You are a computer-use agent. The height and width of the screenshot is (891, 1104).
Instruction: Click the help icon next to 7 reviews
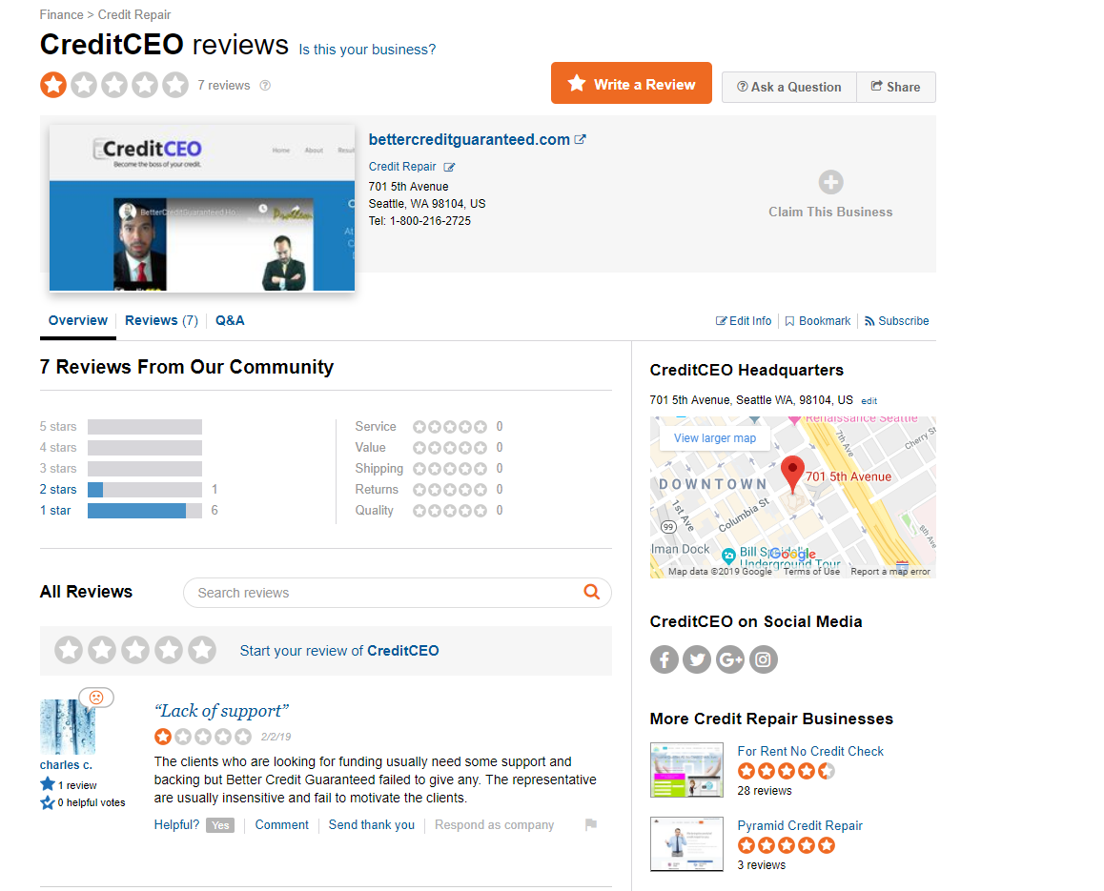click(265, 85)
